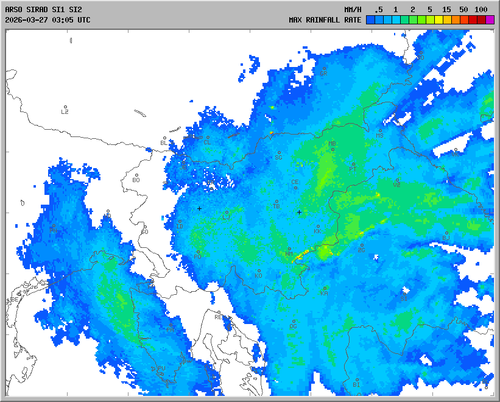Select the PU city marker

pos(161,364)
